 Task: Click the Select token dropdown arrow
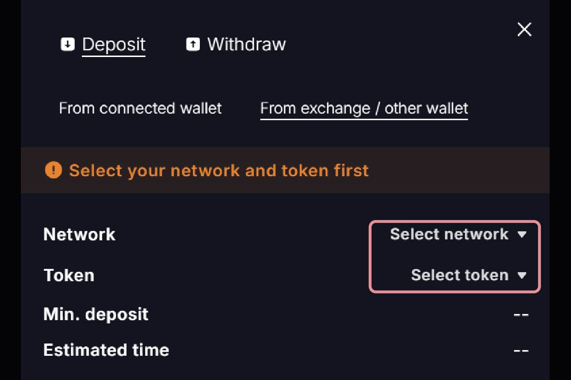pyautogui.click(x=522, y=275)
